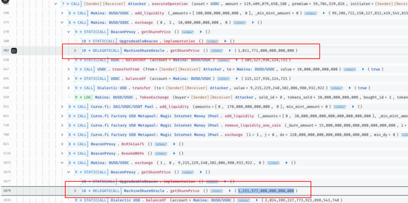Toggle return-value arrow on Dialectic balanceOf line 1935
Screen dimensions: 408x203
point(257,200)
